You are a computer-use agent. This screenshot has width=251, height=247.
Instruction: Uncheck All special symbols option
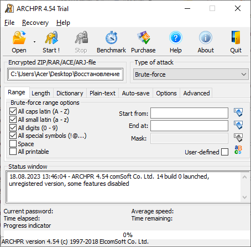[13, 136]
